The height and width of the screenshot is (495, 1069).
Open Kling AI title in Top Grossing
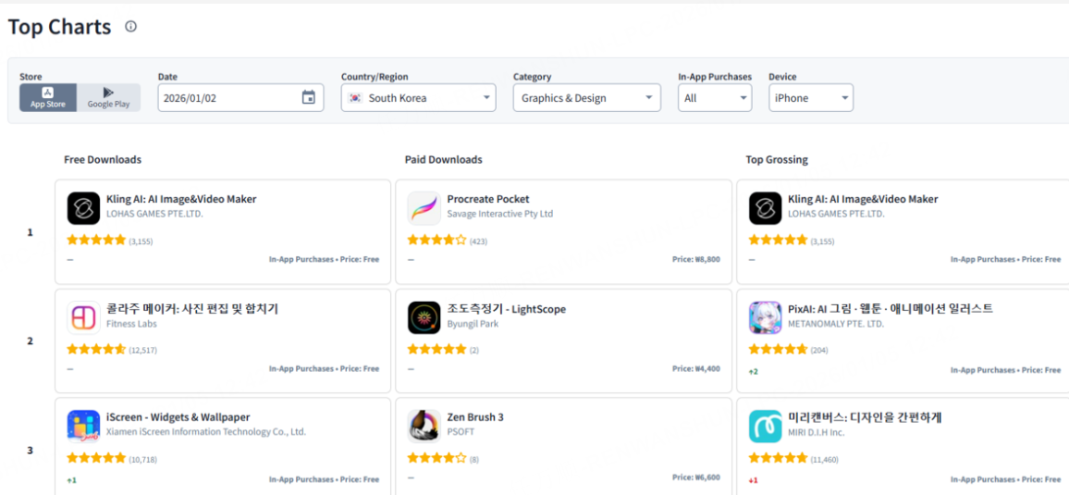click(x=863, y=199)
